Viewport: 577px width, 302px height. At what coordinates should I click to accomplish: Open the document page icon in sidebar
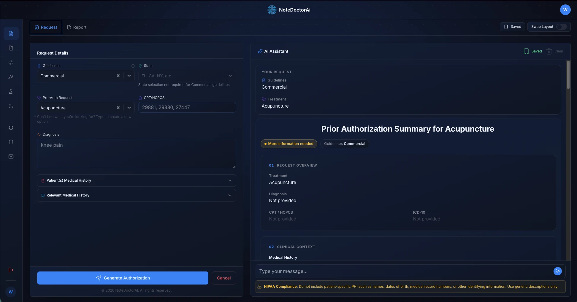click(11, 33)
